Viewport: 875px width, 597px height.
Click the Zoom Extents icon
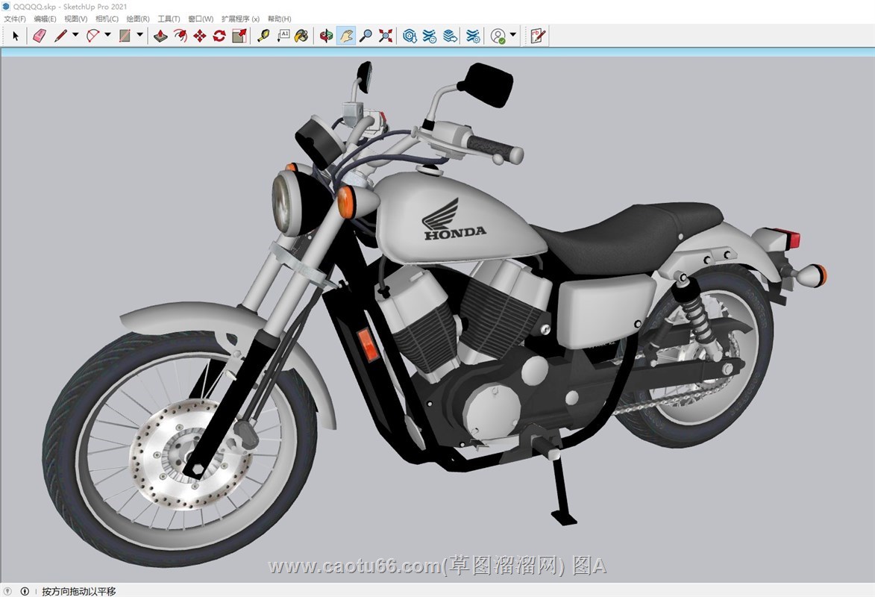pyautogui.click(x=386, y=35)
